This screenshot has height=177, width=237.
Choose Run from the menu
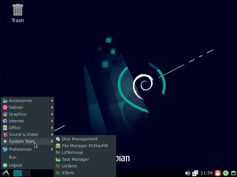(x=28, y=157)
